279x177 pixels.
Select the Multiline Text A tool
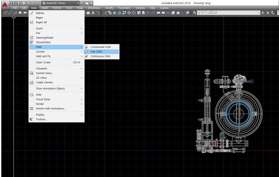(x=93, y=13)
